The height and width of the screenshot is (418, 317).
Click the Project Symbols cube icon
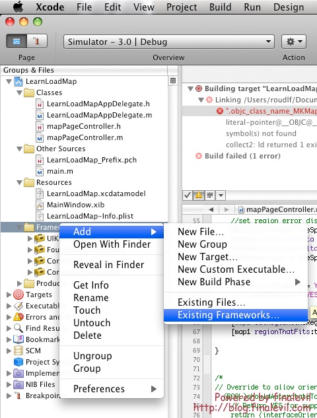pos(18,362)
